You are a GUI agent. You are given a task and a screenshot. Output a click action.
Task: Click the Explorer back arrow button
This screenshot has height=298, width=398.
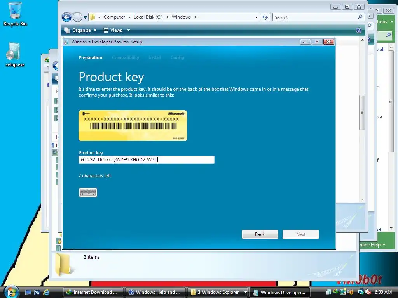pos(66,17)
